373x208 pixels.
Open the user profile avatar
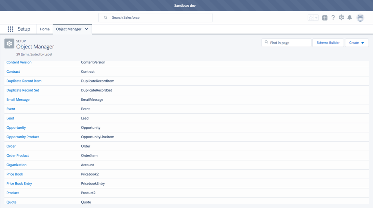[x=360, y=18]
